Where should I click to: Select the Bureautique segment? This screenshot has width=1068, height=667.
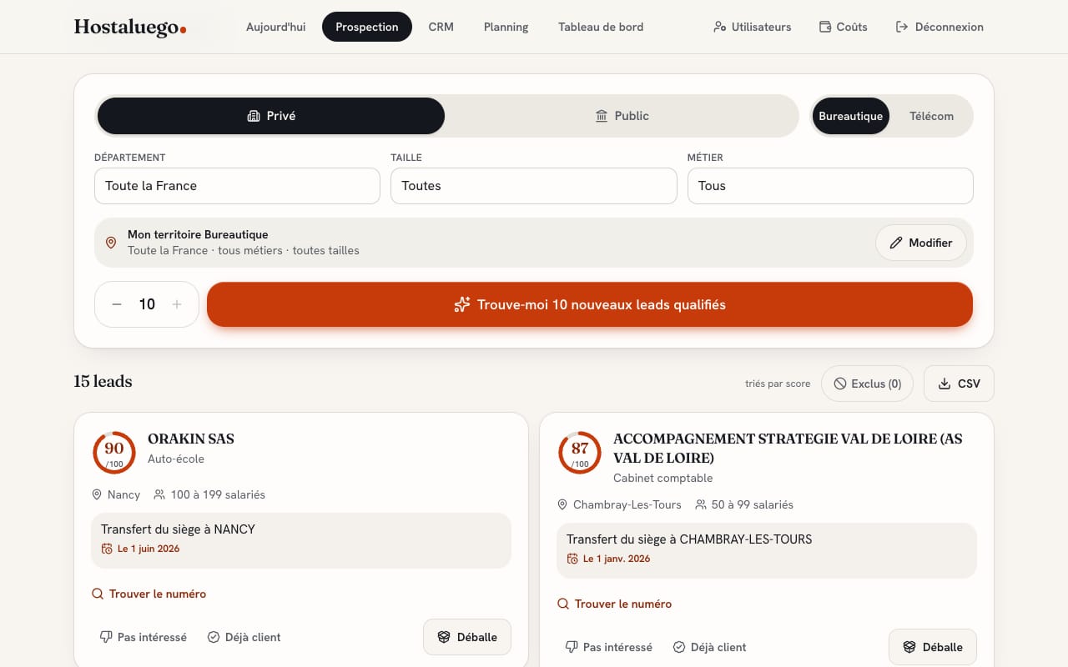coord(850,116)
